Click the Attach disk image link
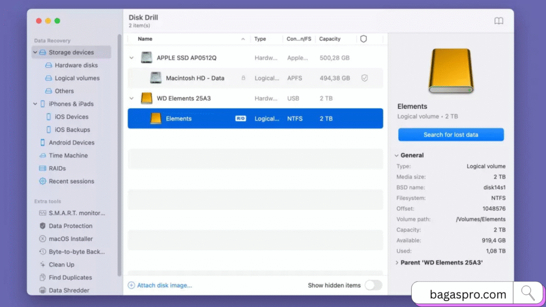The width and height of the screenshot is (546, 307). click(x=160, y=285)
